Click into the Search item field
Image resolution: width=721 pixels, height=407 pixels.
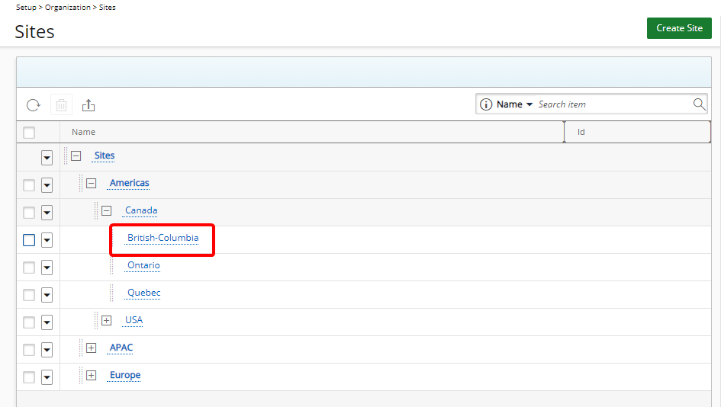tap(610, 104)
